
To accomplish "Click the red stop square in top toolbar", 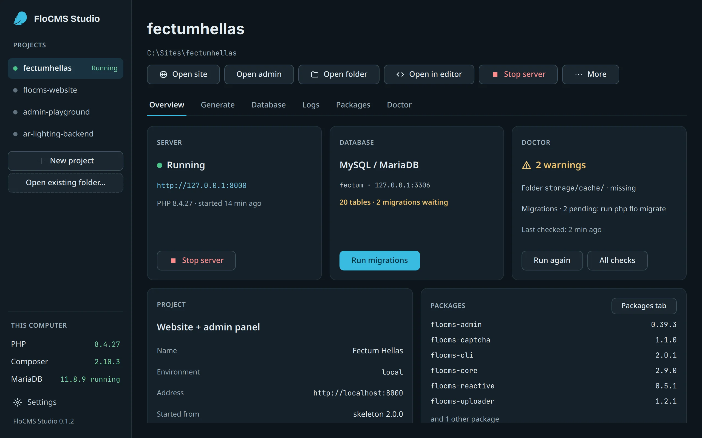I will tap(495, 74).
